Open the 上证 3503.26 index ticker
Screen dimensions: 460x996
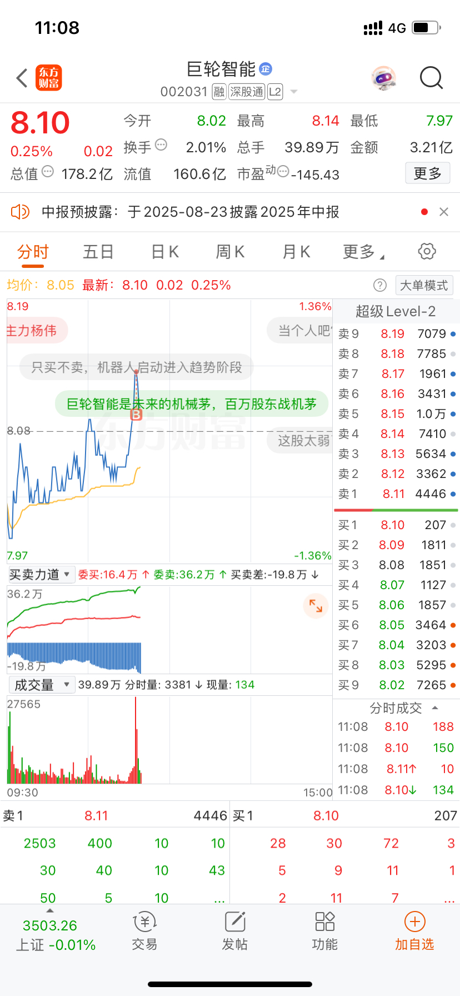[56, 935]
